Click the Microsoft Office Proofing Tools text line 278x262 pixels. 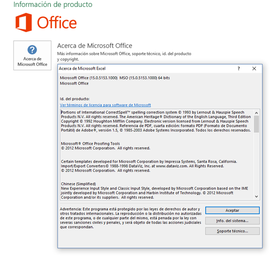click(x=90, y=143)
